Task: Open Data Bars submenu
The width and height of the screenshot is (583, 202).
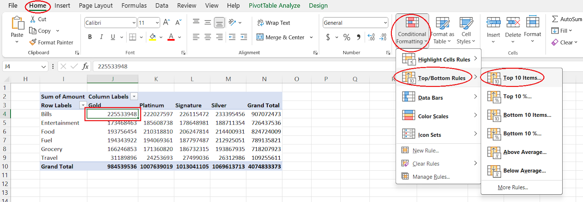Action: [x=439, y=98]
